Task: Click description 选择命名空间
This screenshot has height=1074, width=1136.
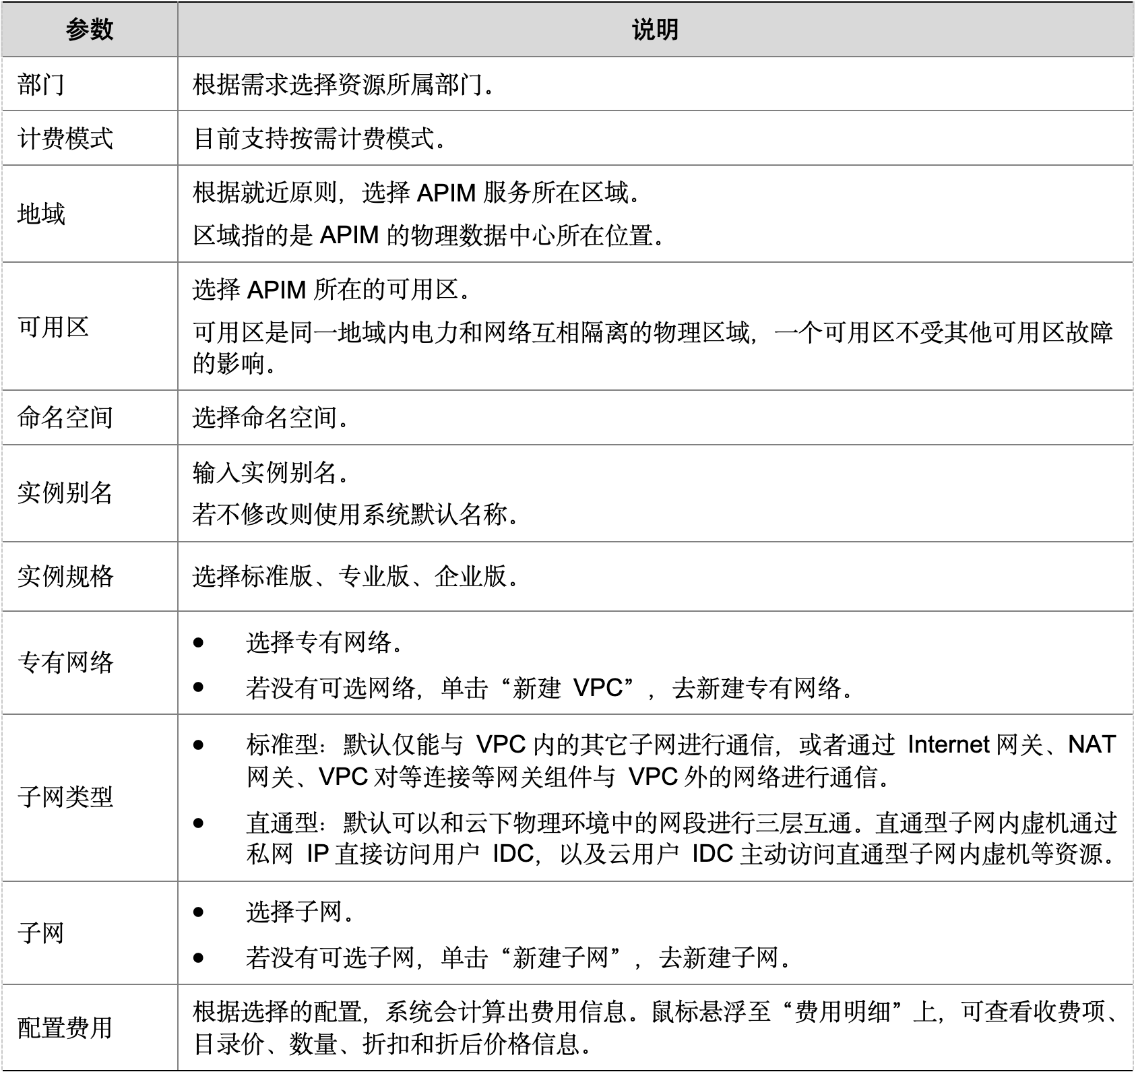Action: (272, 418)
